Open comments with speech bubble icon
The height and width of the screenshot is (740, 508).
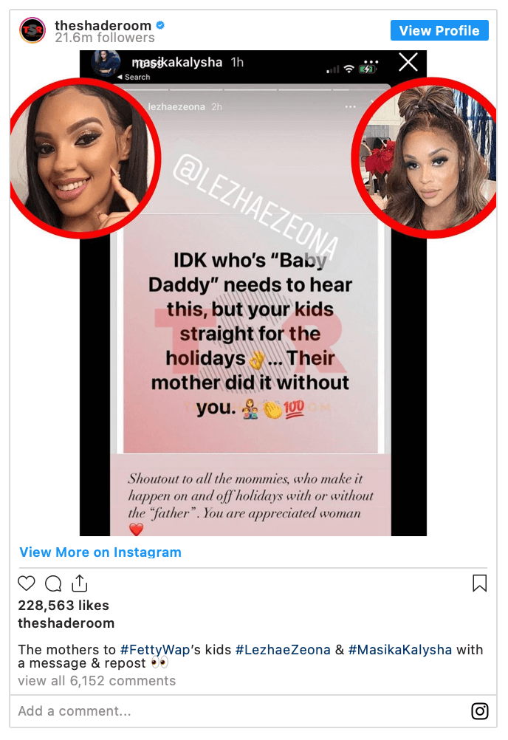click(53, 583)
